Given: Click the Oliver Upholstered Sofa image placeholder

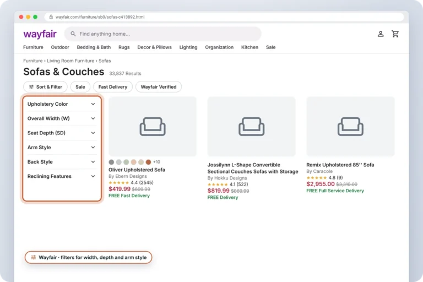Looking at the screenshot, I should pos(153,127).
